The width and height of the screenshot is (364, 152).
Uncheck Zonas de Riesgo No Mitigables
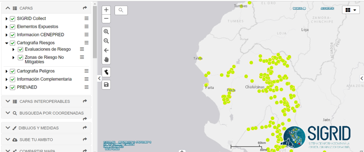coord(21,57)
